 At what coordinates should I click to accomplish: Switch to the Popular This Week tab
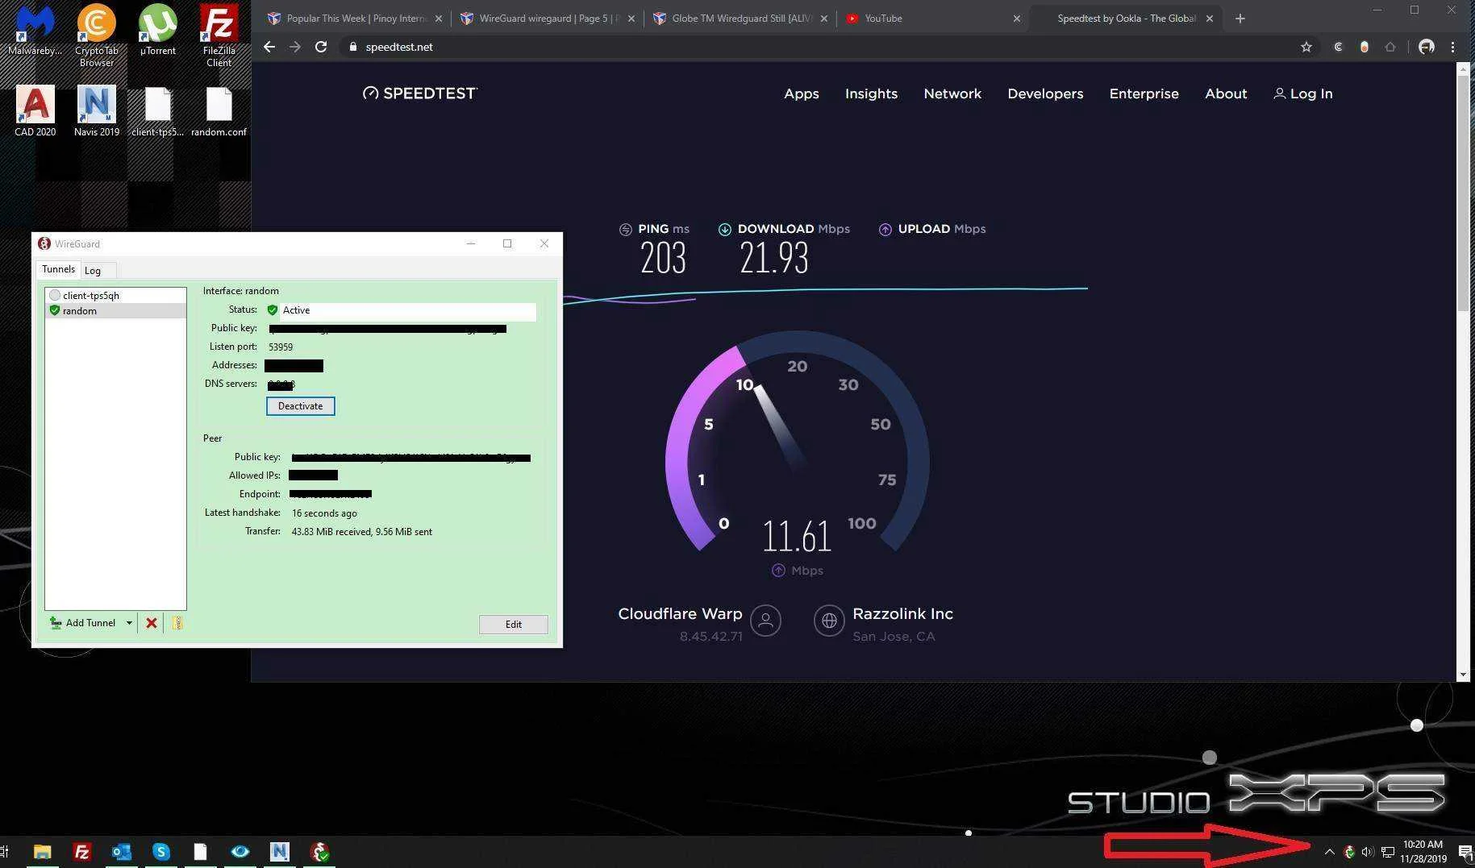[x=356, y=19]
